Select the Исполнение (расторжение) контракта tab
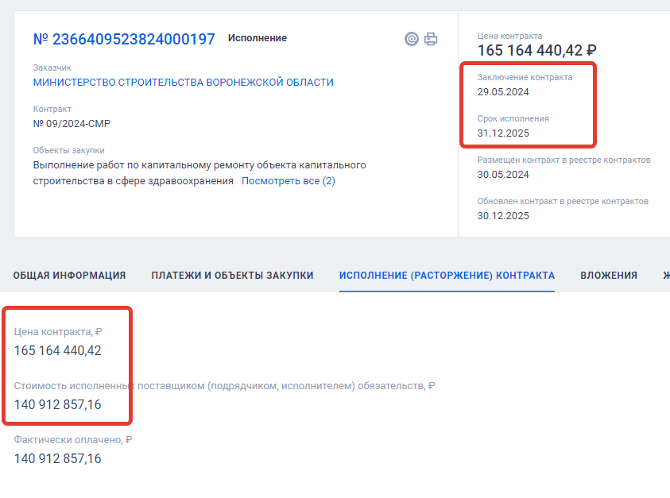The height and width of the screenshot is (498, 670). click(x=447, y=276)
